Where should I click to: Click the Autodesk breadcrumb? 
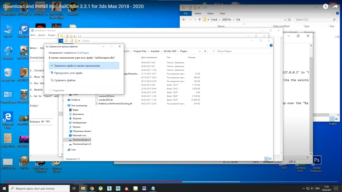155,51
